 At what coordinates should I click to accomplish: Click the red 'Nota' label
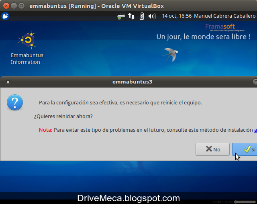[x=45, y=130]
